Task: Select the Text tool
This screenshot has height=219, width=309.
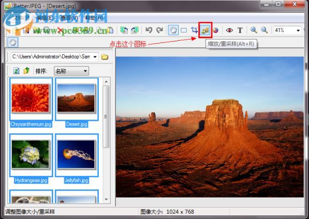Action: pyautogui.click(x=240, y=30)
